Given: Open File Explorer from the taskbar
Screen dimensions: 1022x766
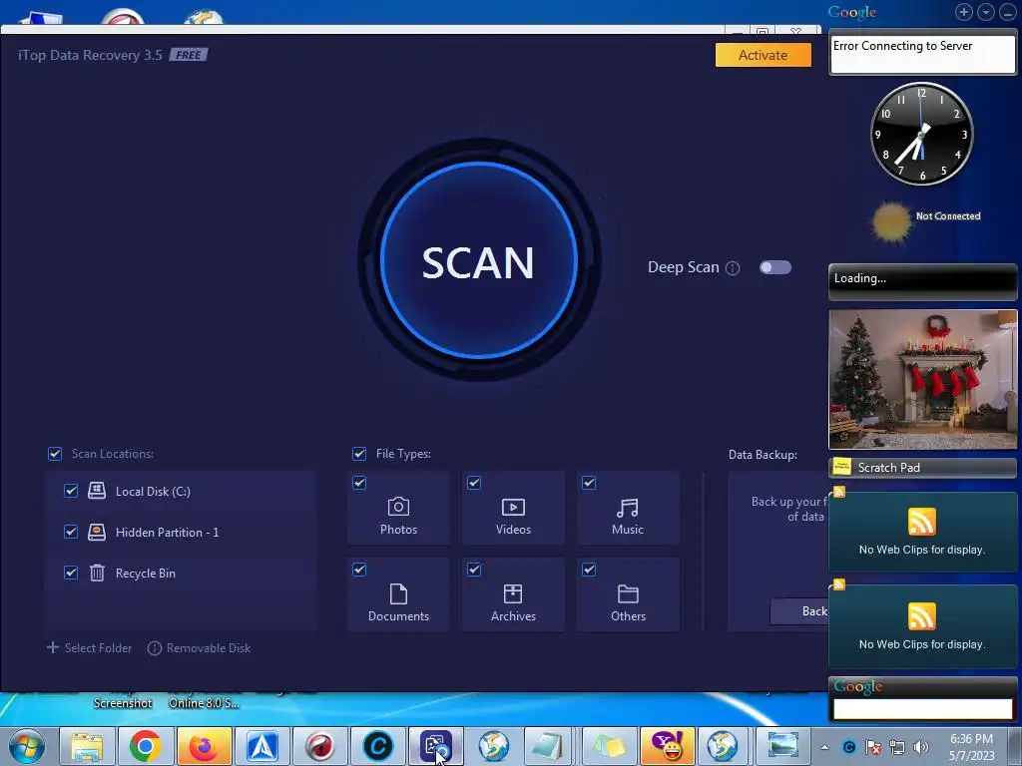Looking at the screenshot, I should point(88,746).
